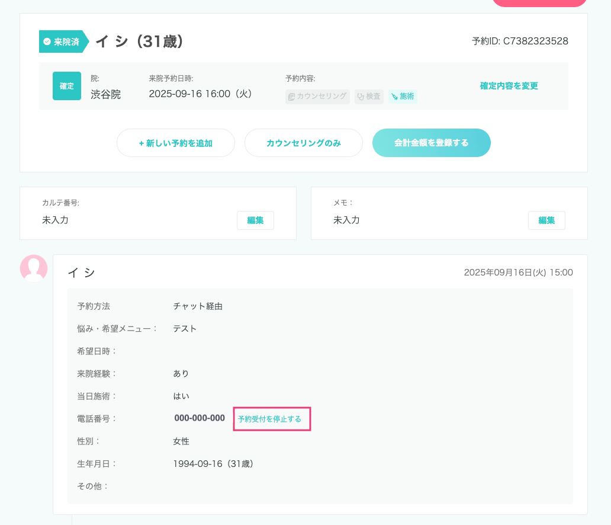The height and width of the screenshot is (525, 611).
Task: Click patient name イ シ（31歳）heading
Action: tap(140, 41)
